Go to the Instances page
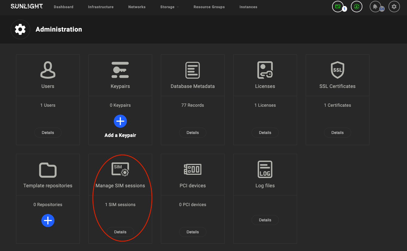Viewport: 407px width, 251px height. pos(248,7)
